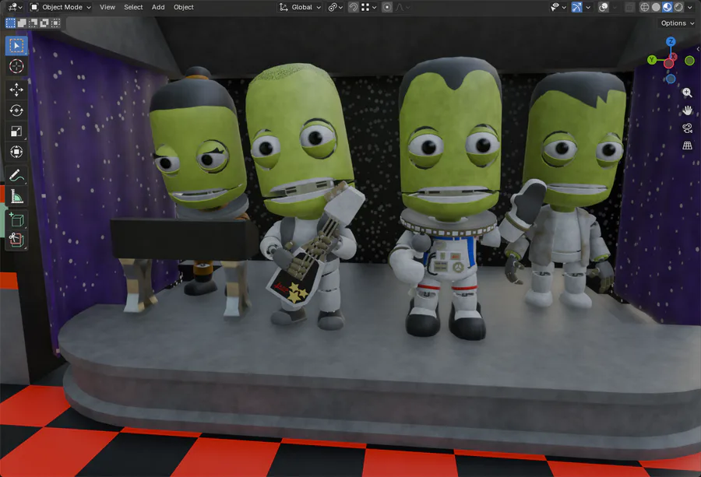This screenshot has width=701, height=477.
Task: Activate the 3D Cursor tool
Action: click(16, 66)
